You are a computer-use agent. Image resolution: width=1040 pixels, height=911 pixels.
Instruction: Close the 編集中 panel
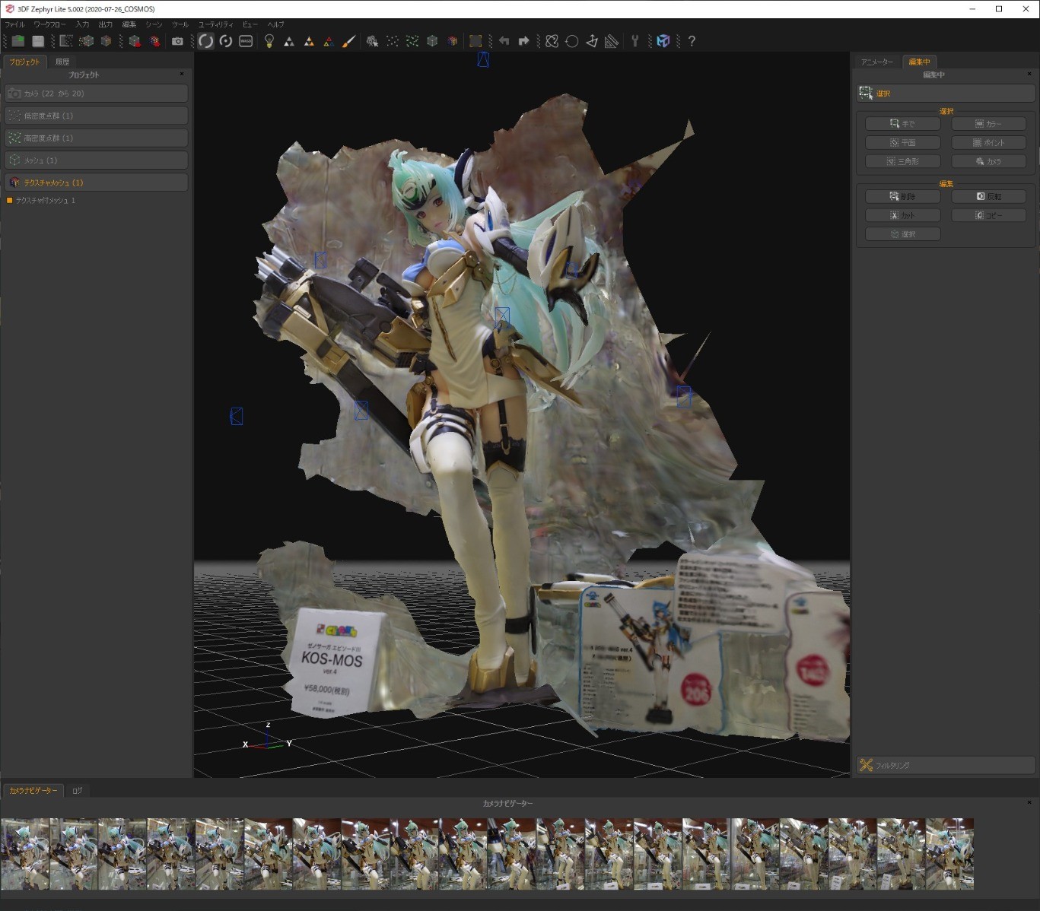coord(1029,74)
